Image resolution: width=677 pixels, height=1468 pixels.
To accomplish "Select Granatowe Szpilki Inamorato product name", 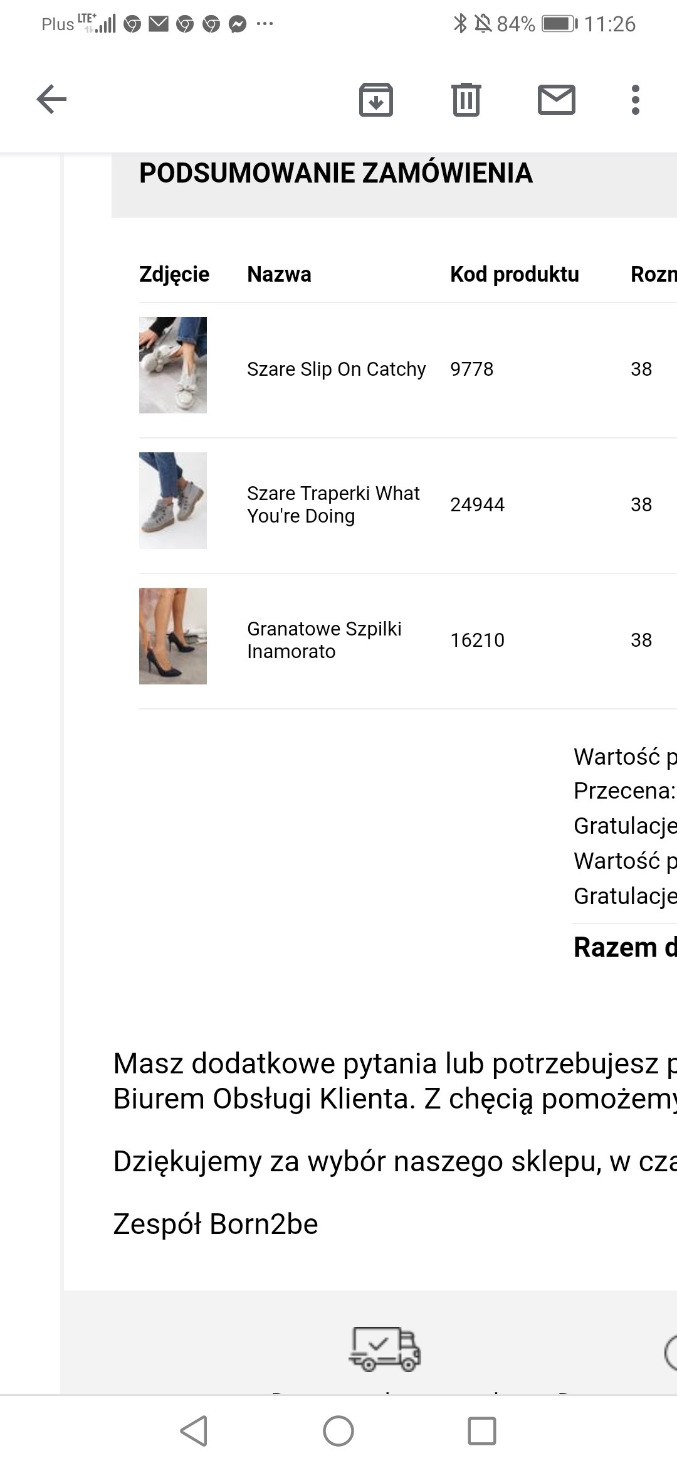I will point(324,640).
